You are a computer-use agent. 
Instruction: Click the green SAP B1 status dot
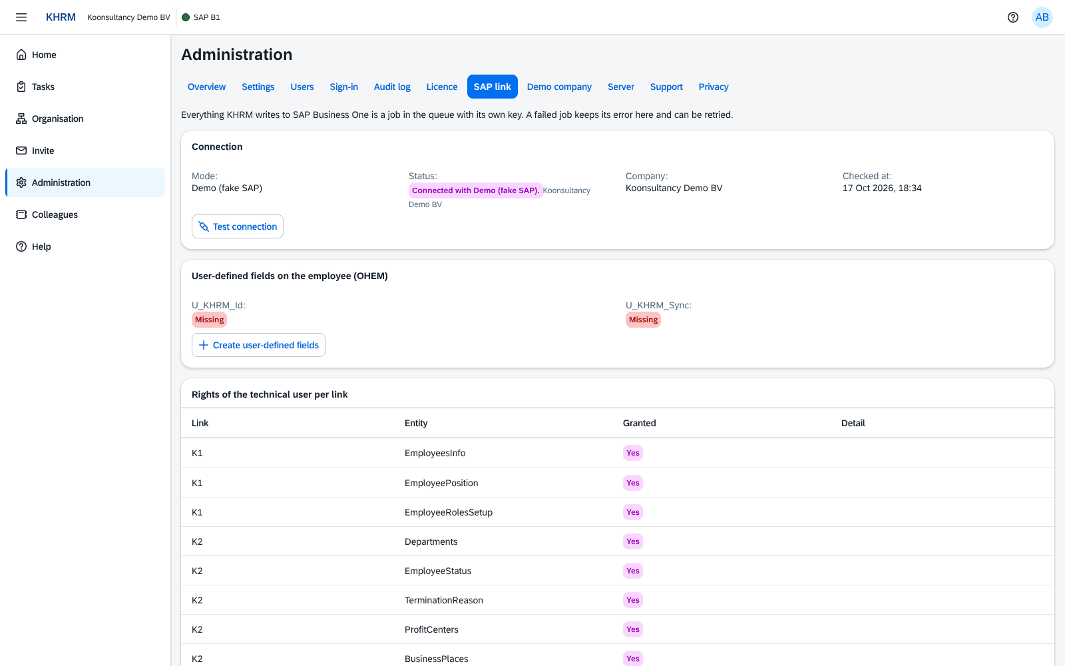point(186,17)
